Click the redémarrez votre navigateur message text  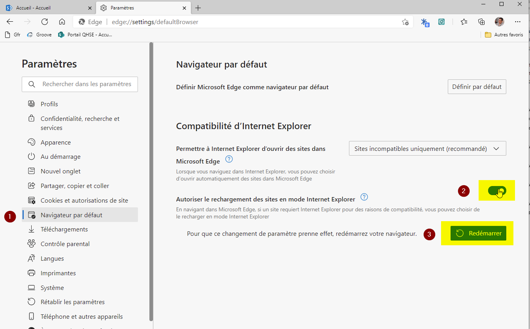302,233
